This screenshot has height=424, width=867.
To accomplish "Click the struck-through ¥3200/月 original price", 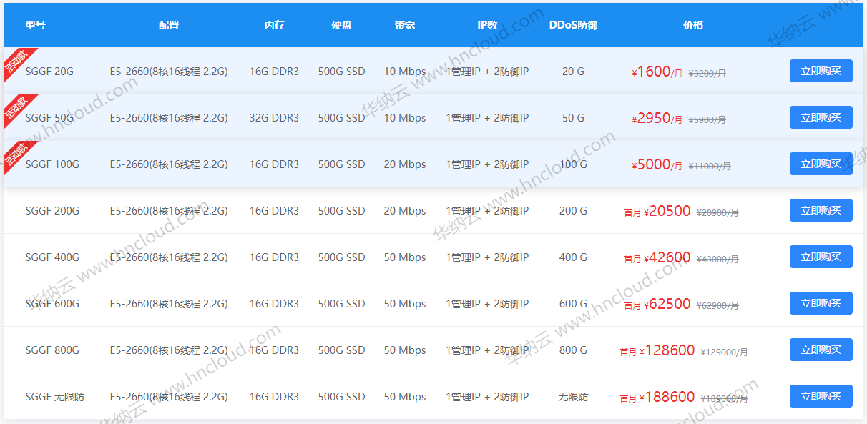I will [707, 73].
